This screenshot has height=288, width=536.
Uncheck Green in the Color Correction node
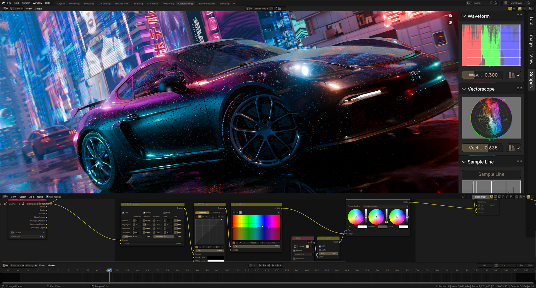144,213
